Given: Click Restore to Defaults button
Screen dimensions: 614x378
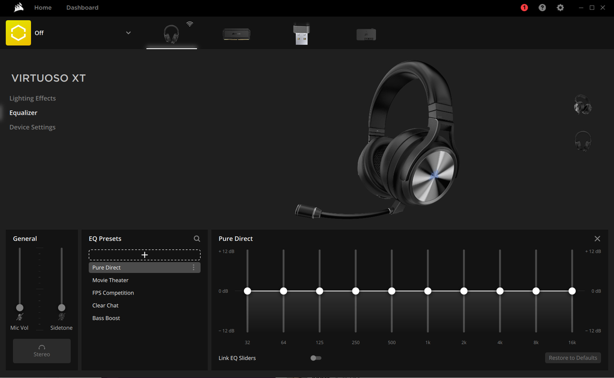Looking at the screenshot, I should tap(573, 358).
